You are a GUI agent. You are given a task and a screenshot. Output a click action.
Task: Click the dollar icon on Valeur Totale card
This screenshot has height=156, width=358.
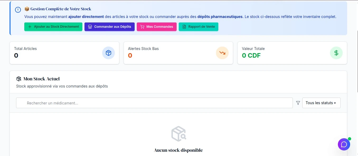click(336, 53)
